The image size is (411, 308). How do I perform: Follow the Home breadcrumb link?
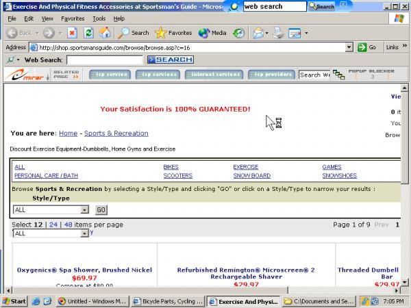68,133
